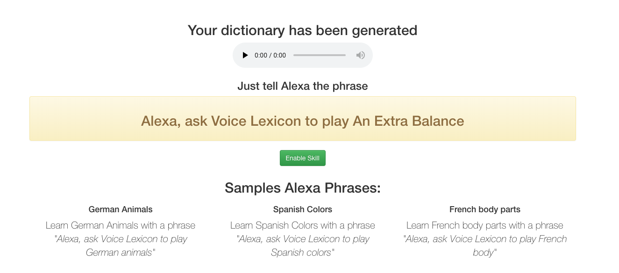Click the French body sample phrase text

[x=484, y=245]
